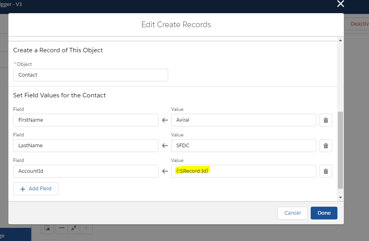Open the Object combobox showing Contact

[x=91, y=75]
